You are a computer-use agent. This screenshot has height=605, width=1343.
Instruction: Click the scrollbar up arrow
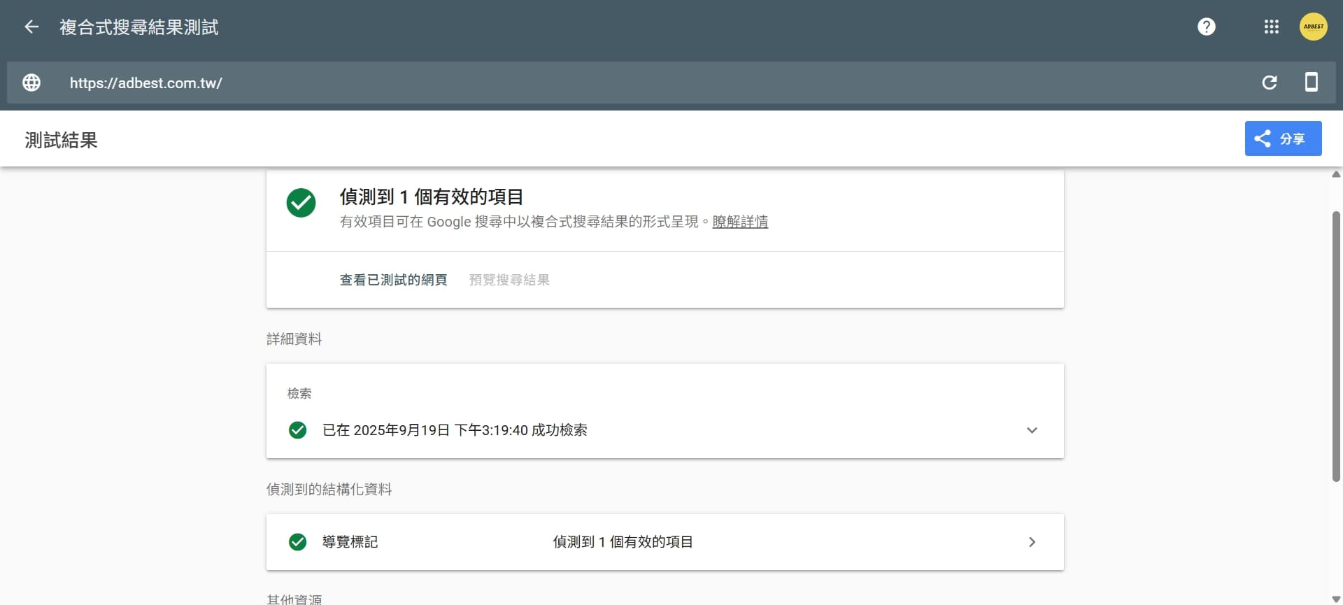(1336, 174)
